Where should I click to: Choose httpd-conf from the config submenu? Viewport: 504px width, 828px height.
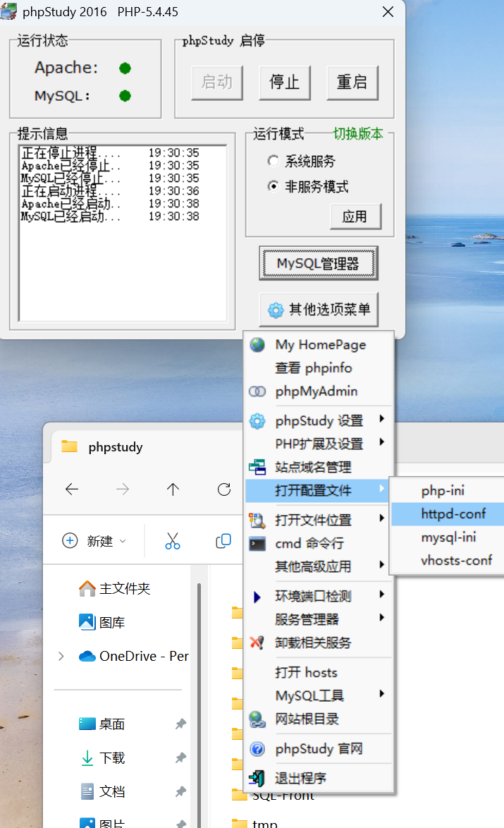(x=448, y=514)
